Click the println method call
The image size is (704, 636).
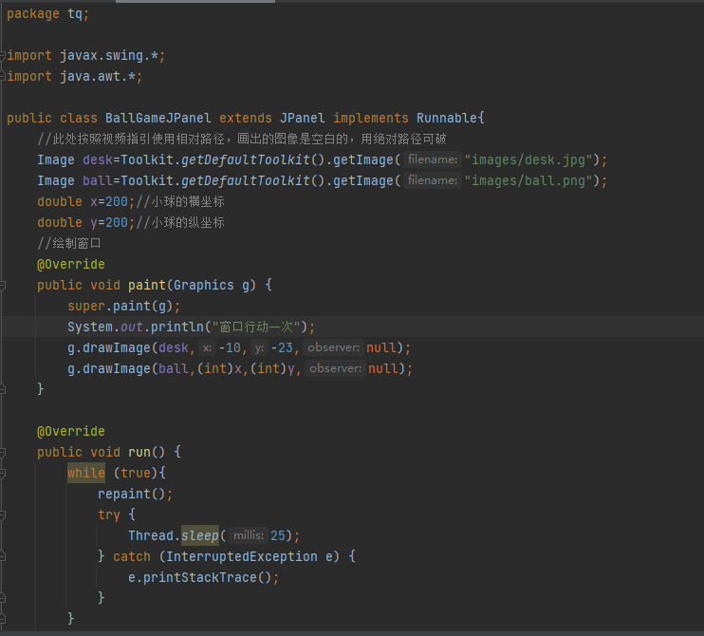tap(176, 327)
